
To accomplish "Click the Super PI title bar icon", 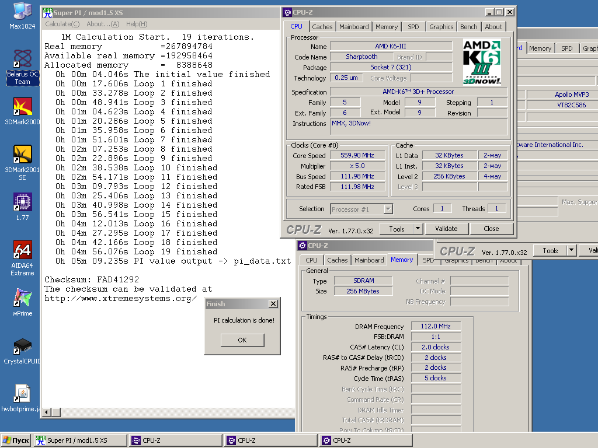I will (x=47, y=13).
